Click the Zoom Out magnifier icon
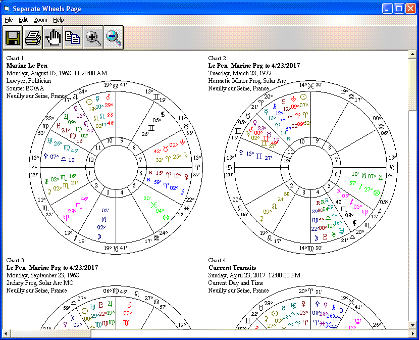This screenshot has width=419, height=340. [x=113, y=38]
